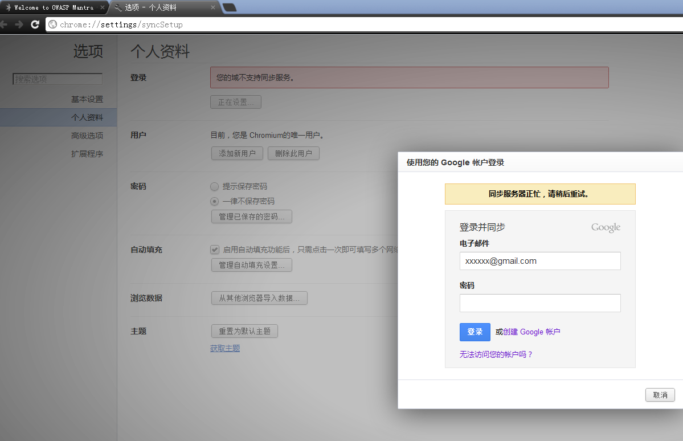The height and width of the screenshot is (441, 683).
Task: Click the 管理已保存的密码... button
Action: coord(251,217)
